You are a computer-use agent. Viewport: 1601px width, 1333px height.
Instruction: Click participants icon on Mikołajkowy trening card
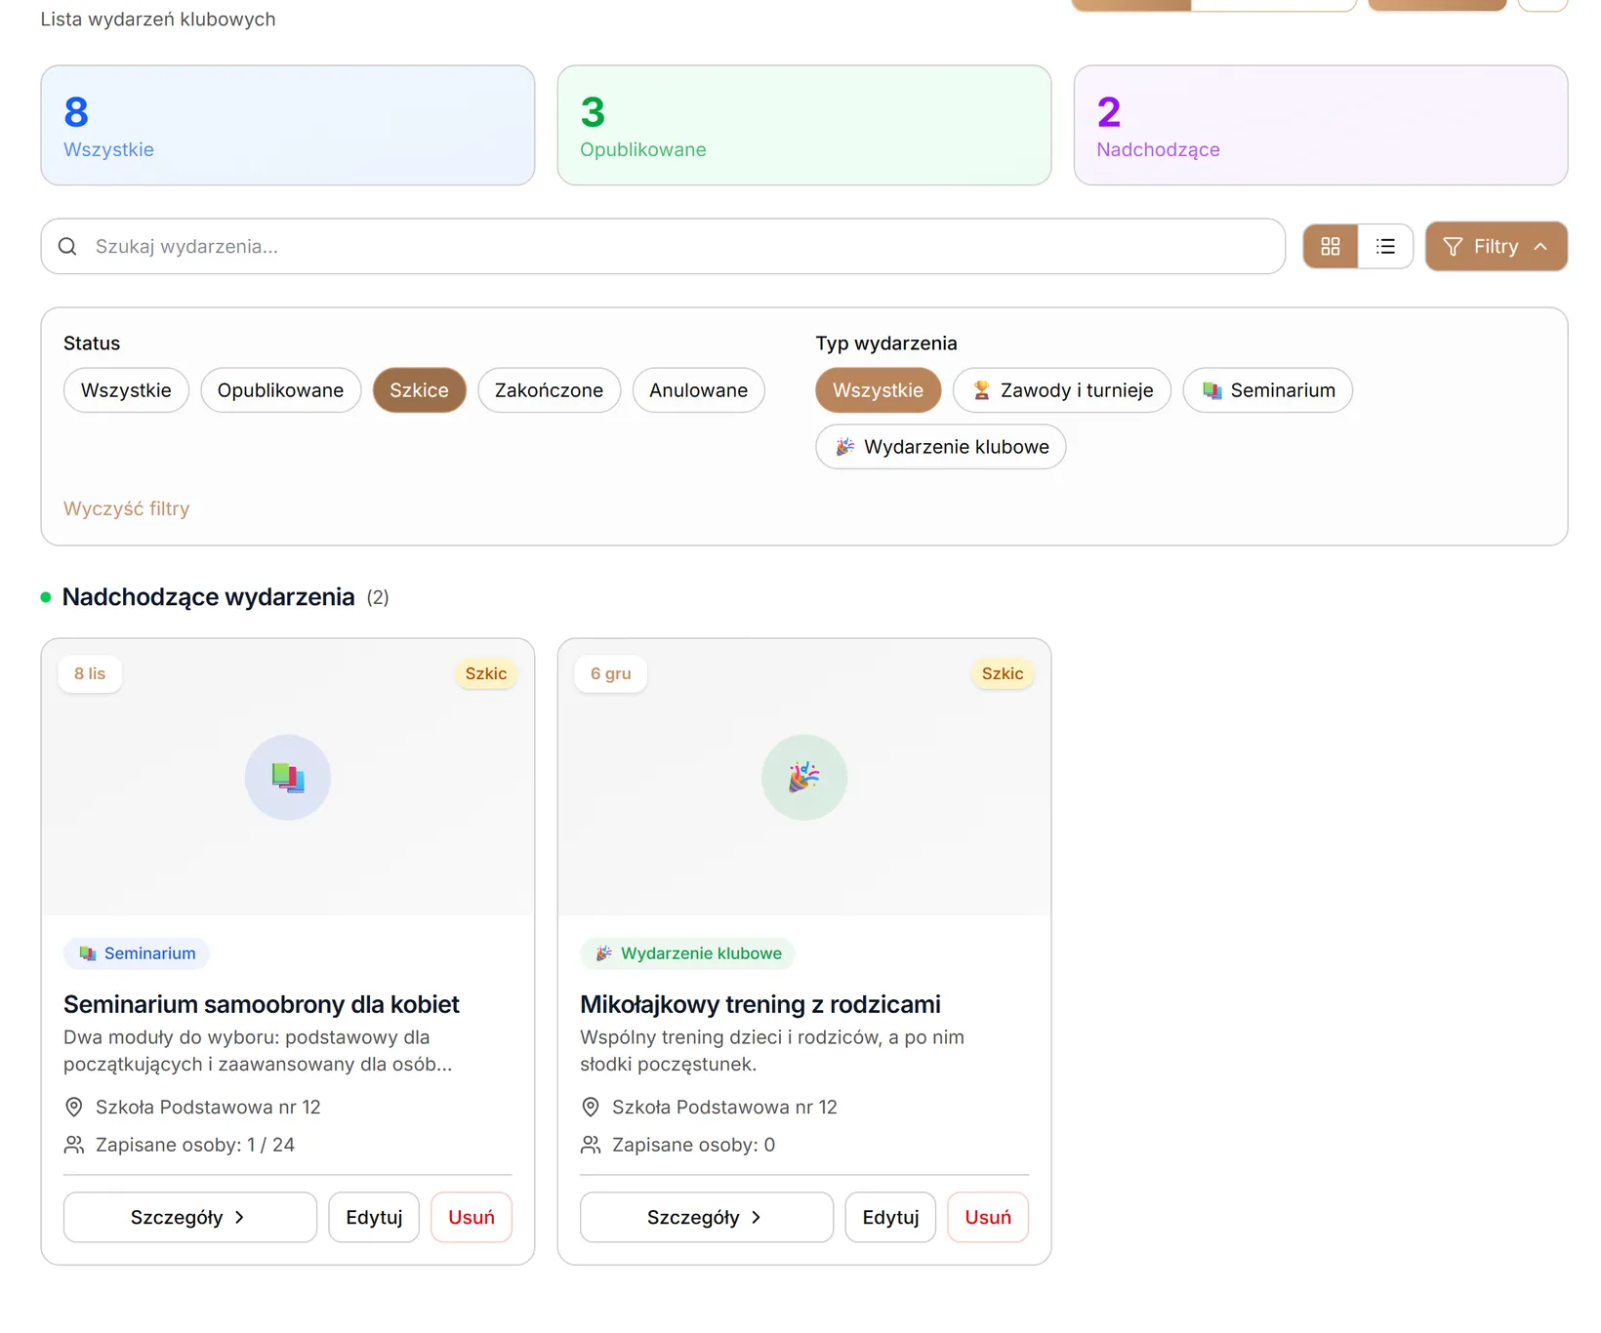click(590, 1145)
